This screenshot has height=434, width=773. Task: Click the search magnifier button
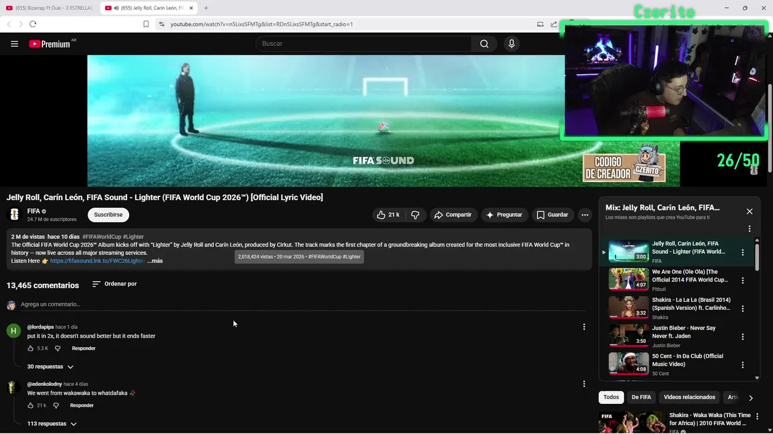coord(484,43)
